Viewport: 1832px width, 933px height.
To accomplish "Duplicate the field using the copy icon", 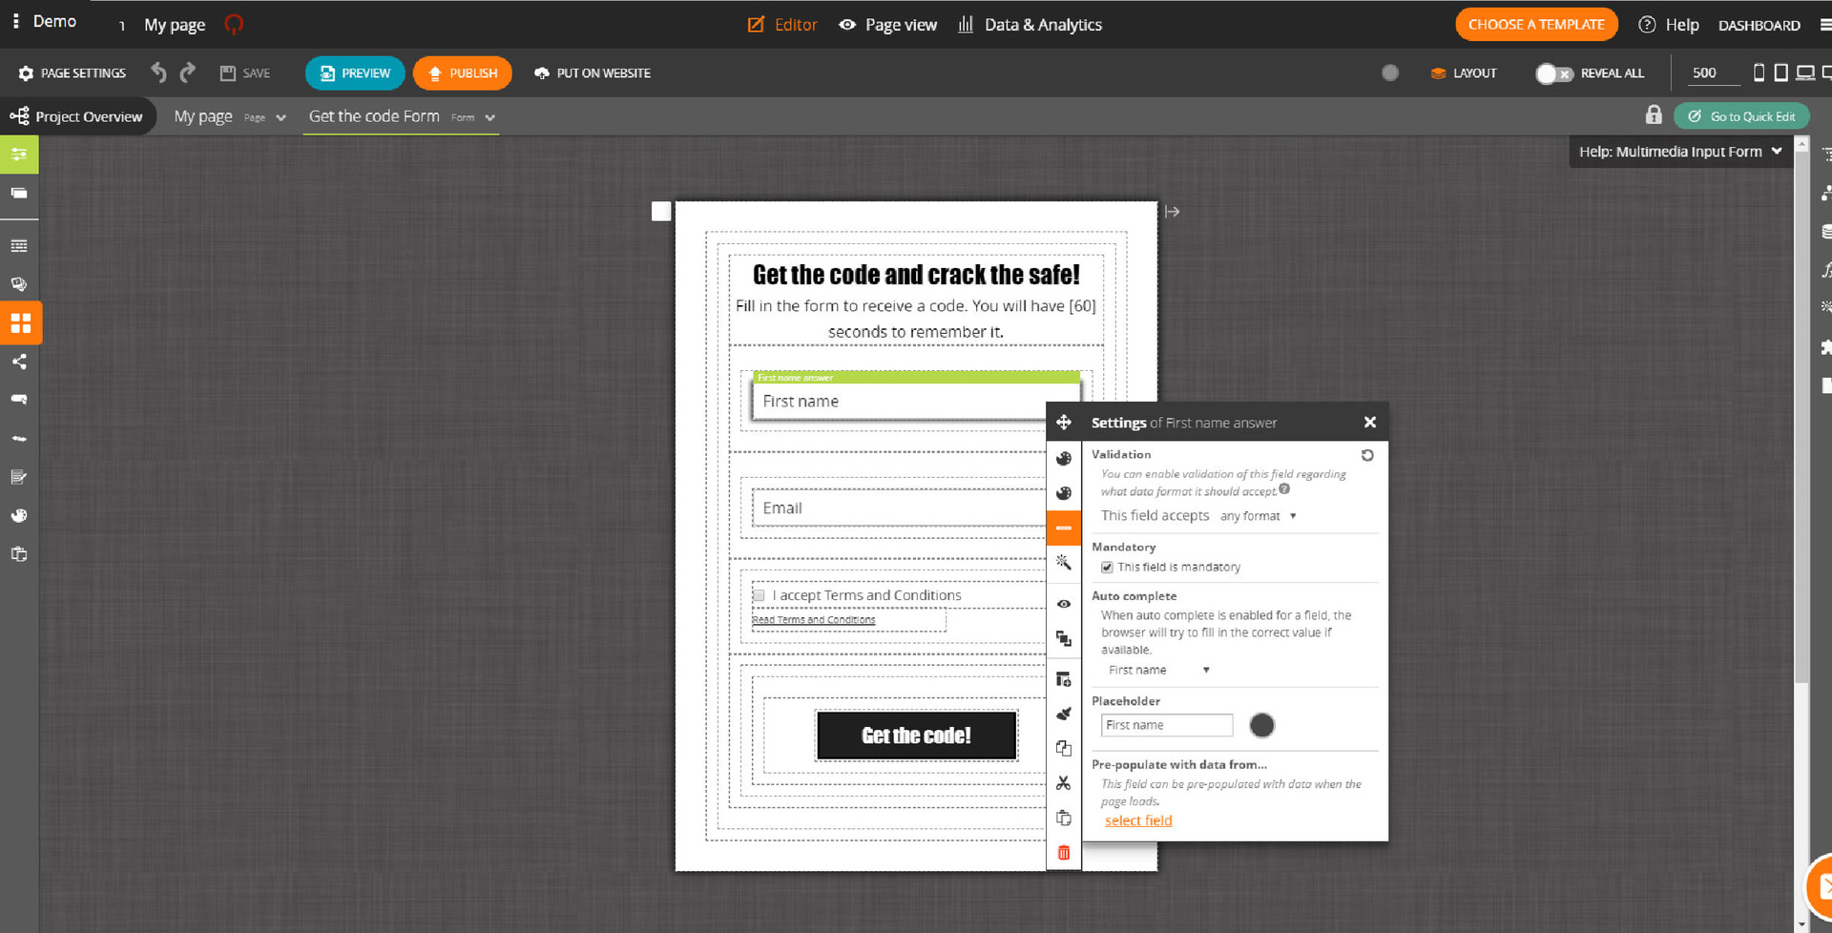I will (1064, 748).
